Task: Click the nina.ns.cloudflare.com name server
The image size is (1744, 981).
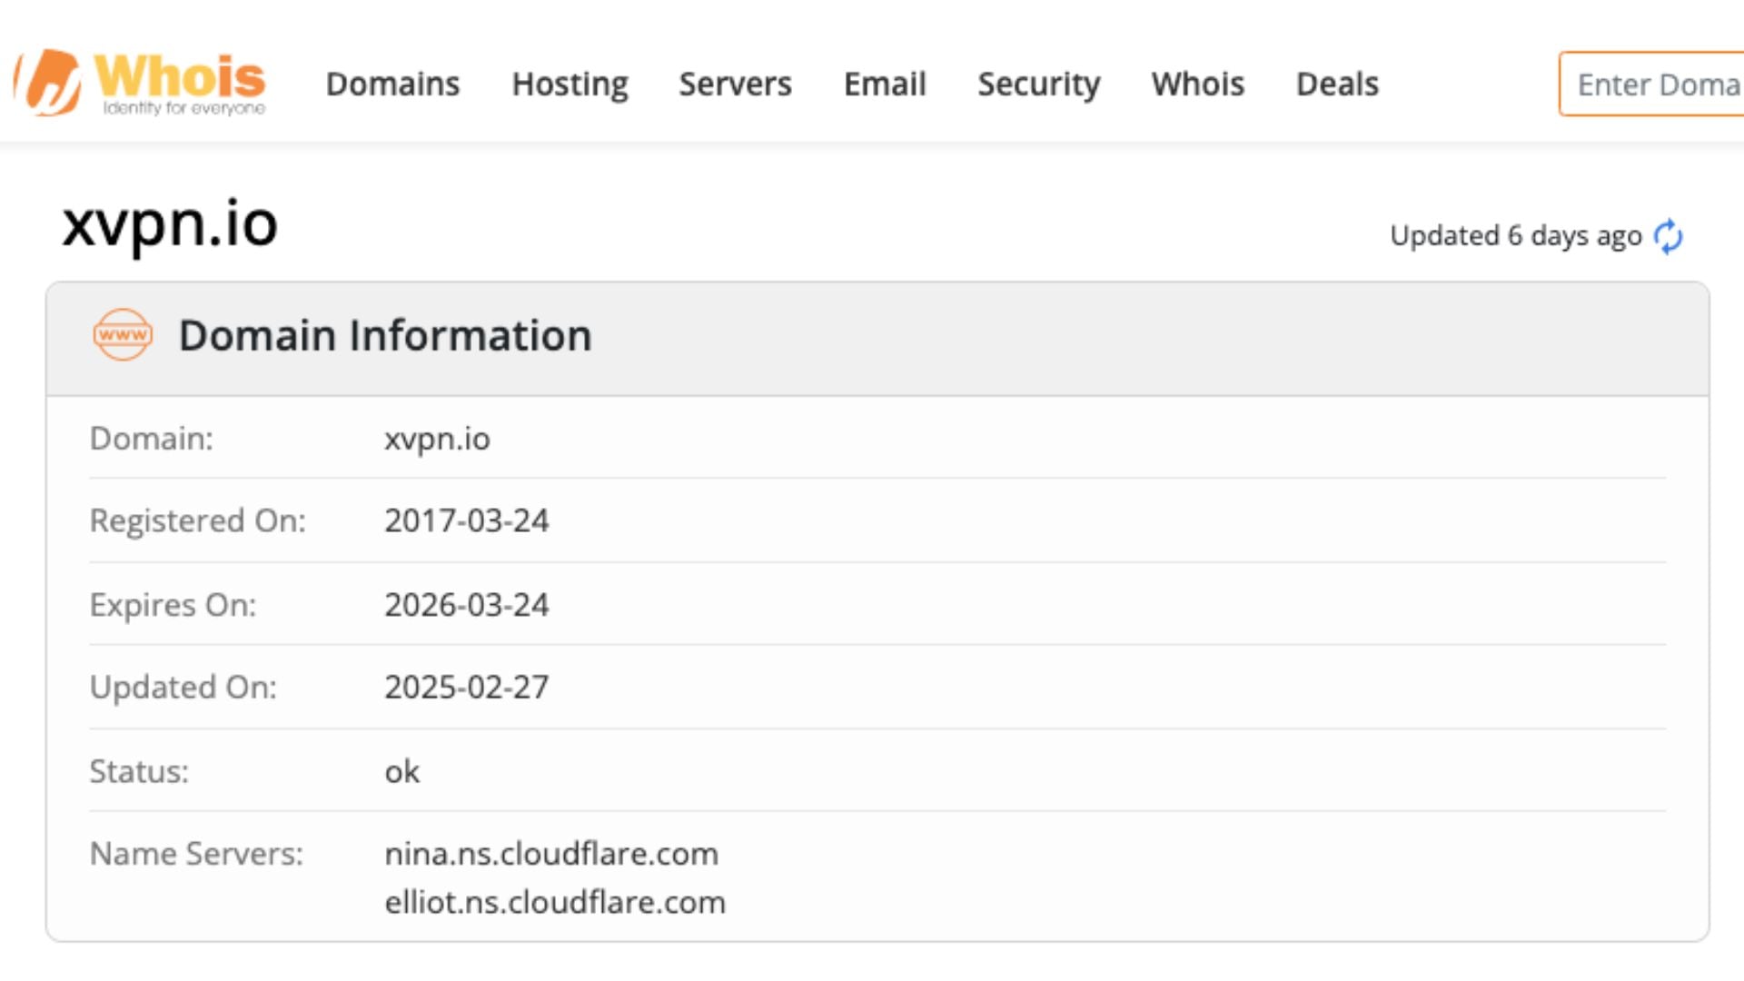Action: [x=550, y=854]
